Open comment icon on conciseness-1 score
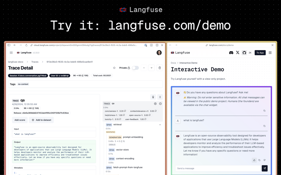281x175 pixels. (x=125, y=111)
